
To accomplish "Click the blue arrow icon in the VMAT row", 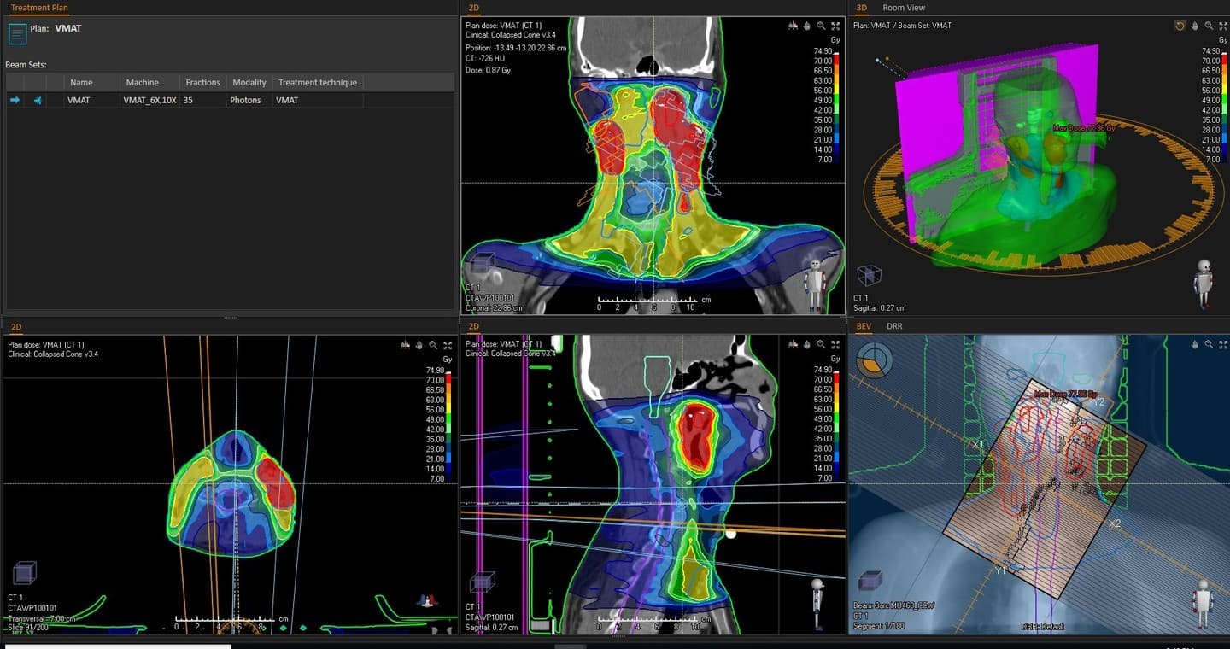I will point(15,100).
